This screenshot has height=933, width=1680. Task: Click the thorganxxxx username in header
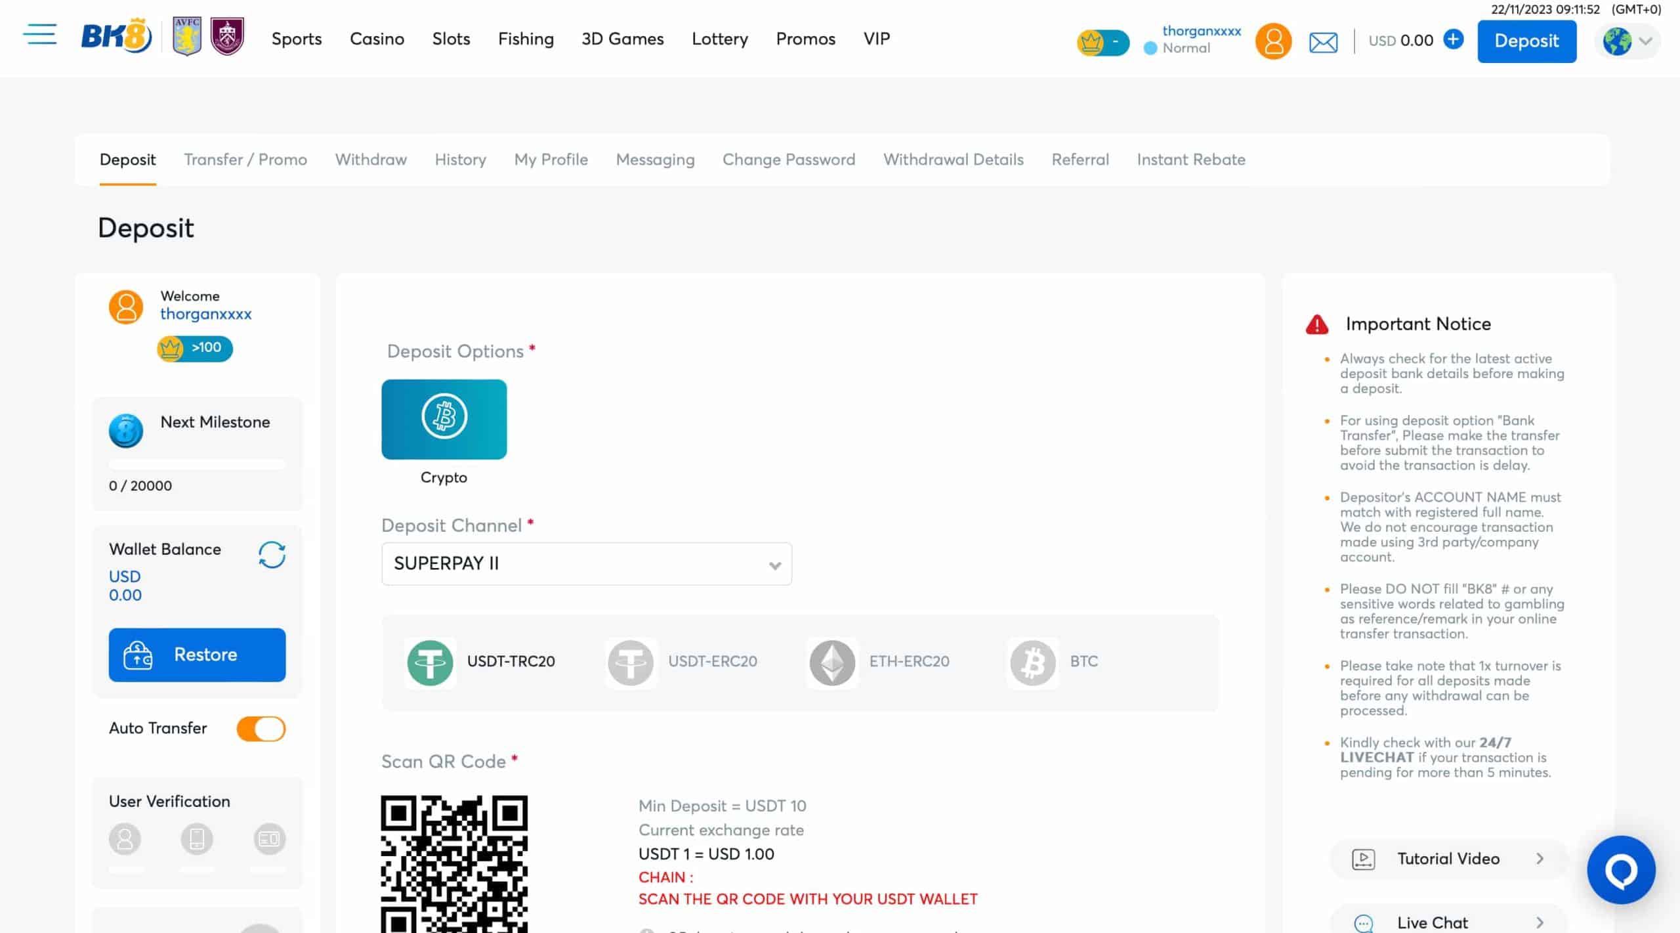[1201, 31]
